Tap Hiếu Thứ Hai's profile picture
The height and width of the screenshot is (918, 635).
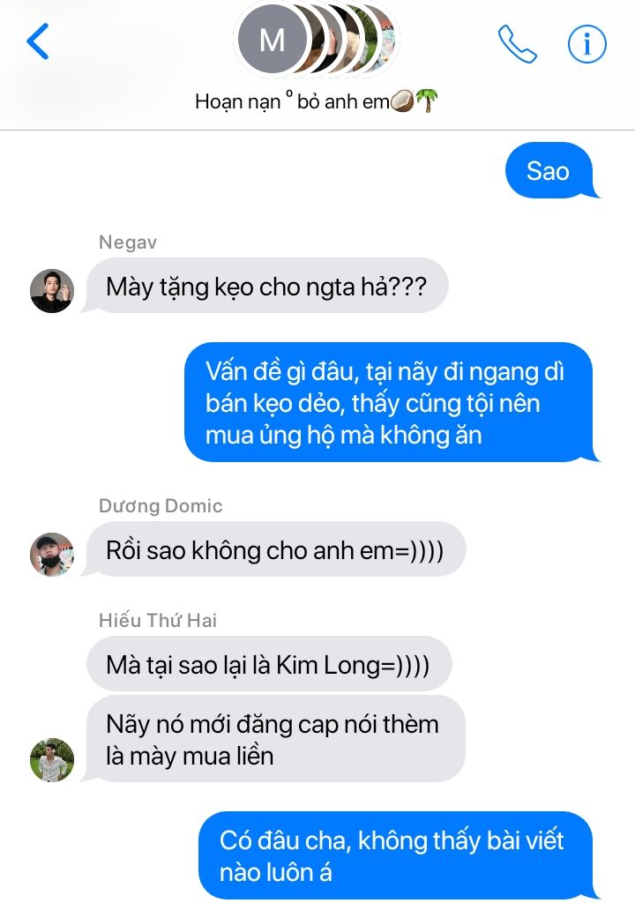point(52,760)
